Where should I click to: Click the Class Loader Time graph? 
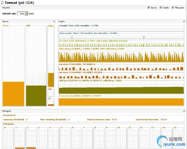[x=121, y=37]
